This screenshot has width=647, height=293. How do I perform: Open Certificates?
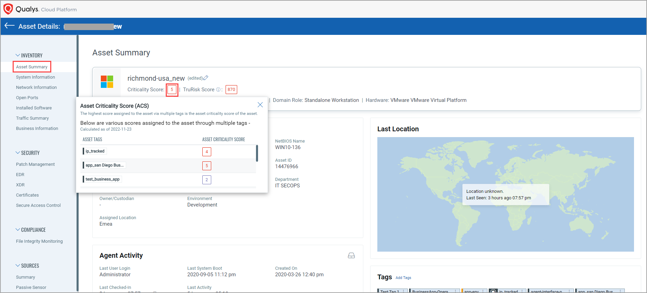(27, 195)
